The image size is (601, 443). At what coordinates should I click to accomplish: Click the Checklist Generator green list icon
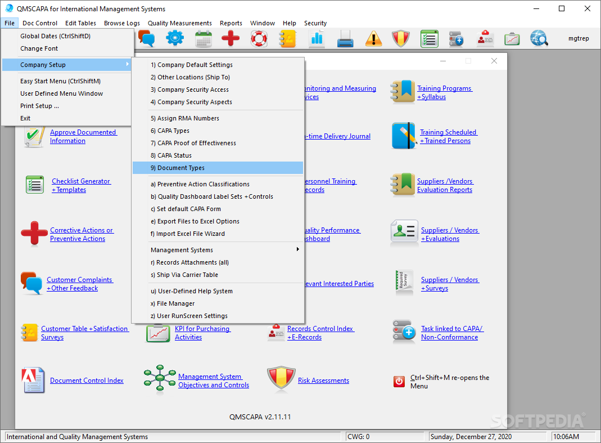[34, 185]
